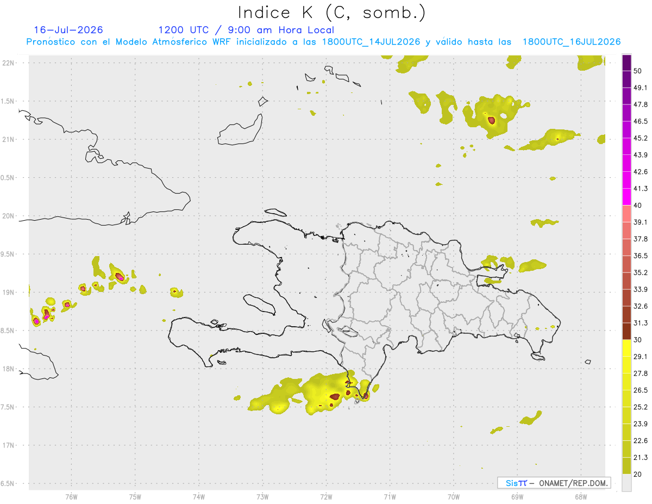Click the "22N" latitude label
The image size is (652, 504).
9,63
